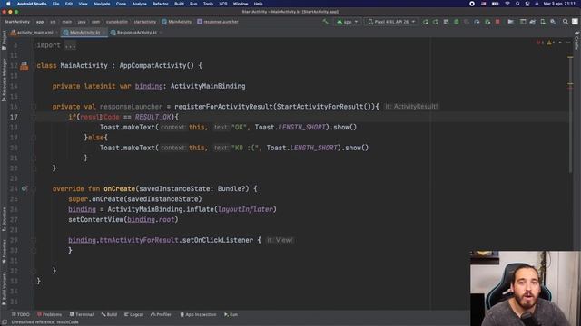
Task: Click the Apple menu icon
Action: pyautogui.click(x=8, y=4)
